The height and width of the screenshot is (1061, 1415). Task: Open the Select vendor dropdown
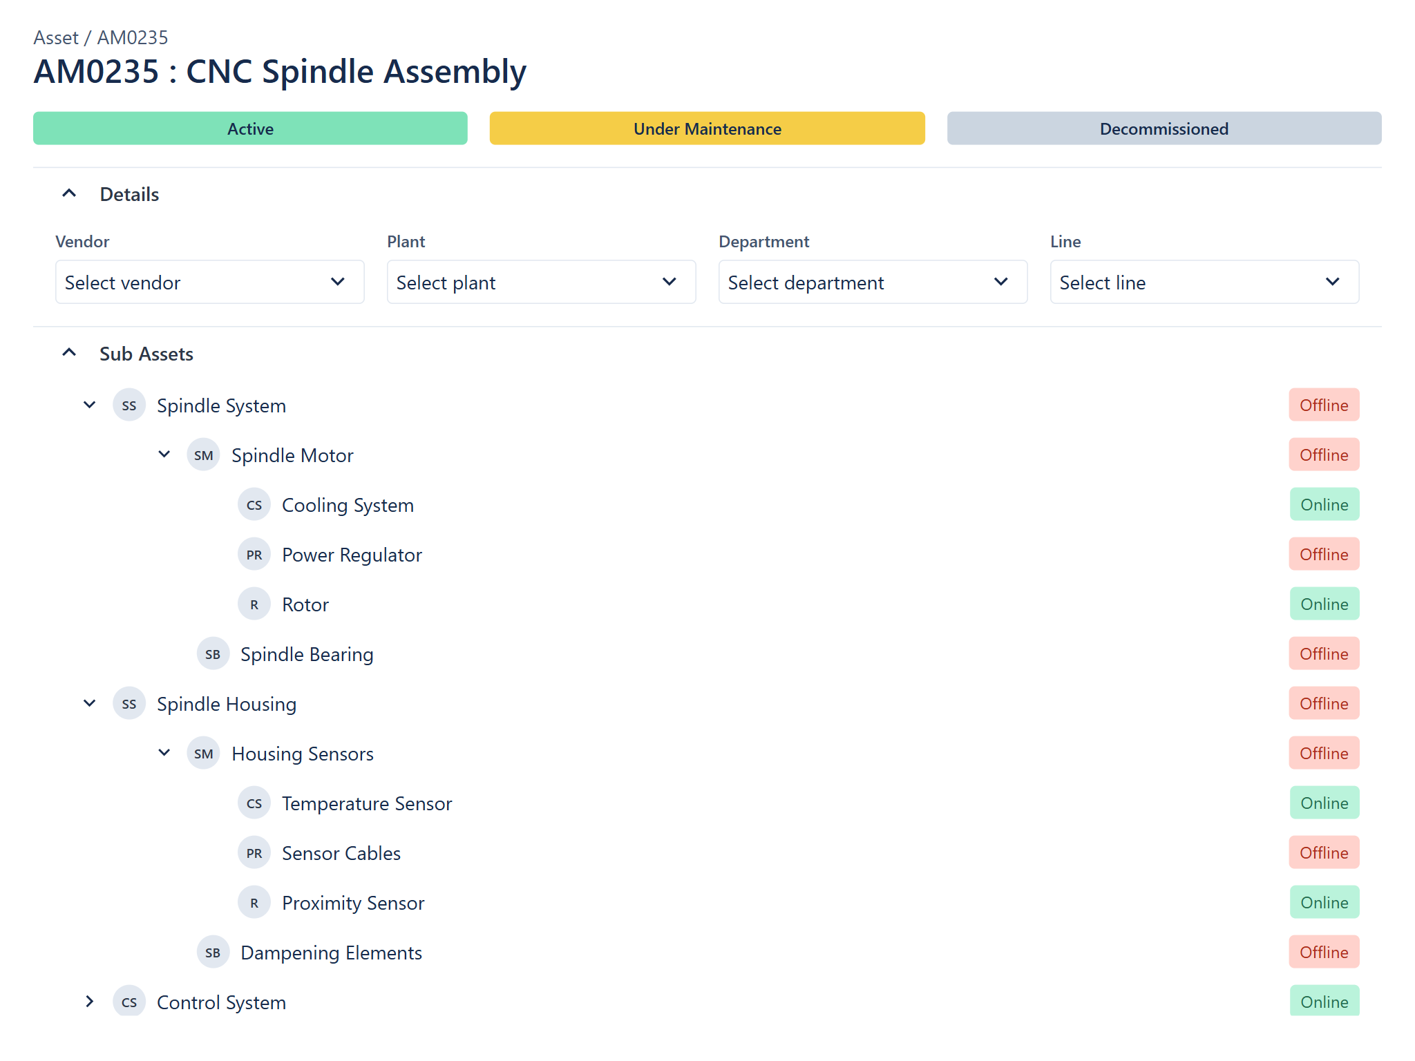210,282
